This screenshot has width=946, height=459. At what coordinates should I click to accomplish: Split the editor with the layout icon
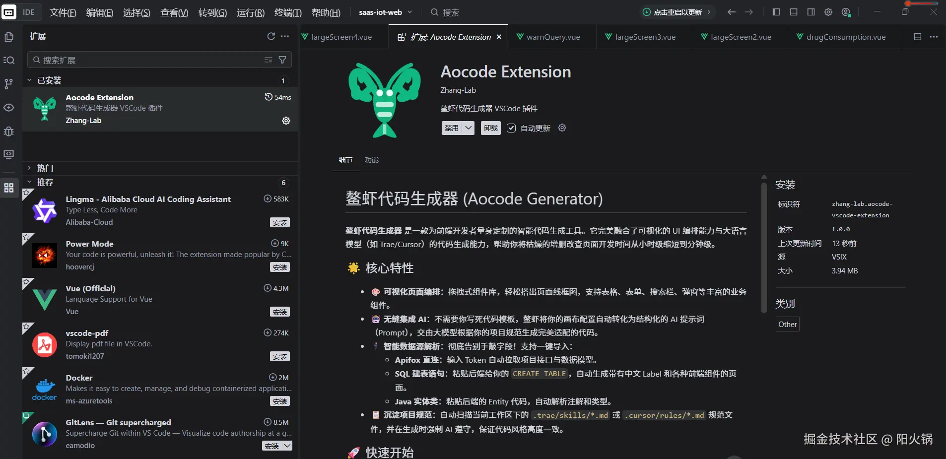[x=918, y=37]
